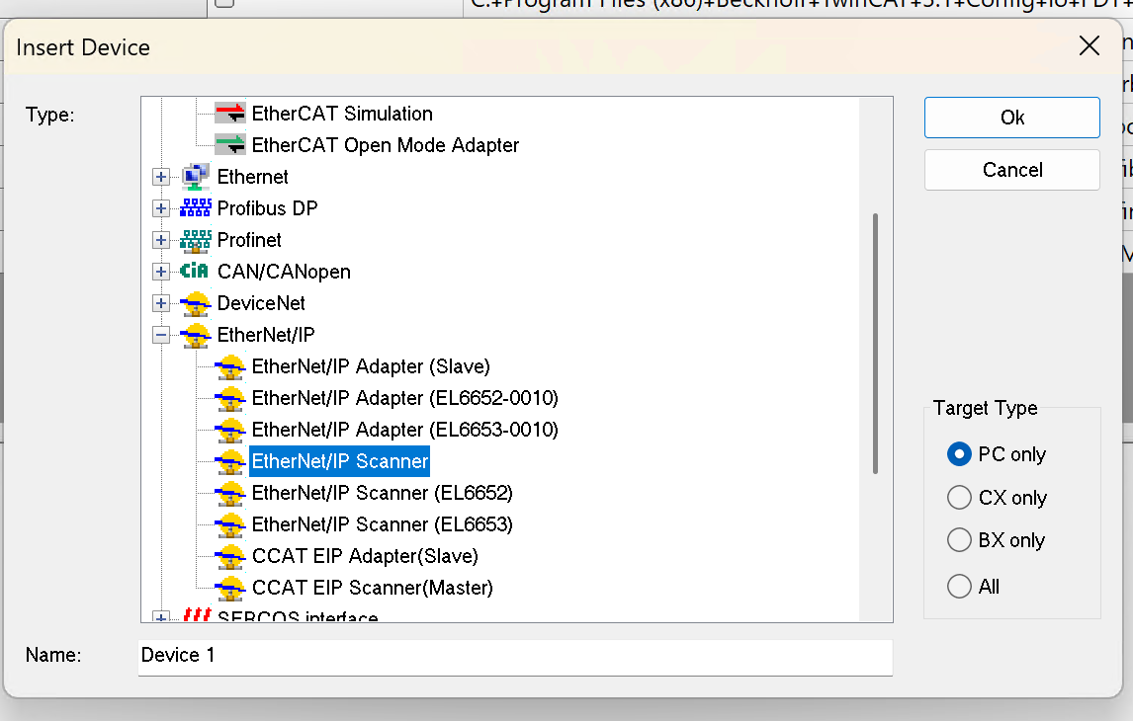
Task: Click icon beside CCAT EIP Scanner(Master)
Action: pyautogui.click(x=230, y=589)
